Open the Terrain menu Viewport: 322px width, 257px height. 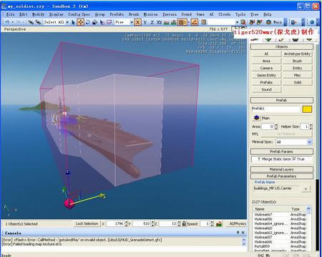coord(170,14)
